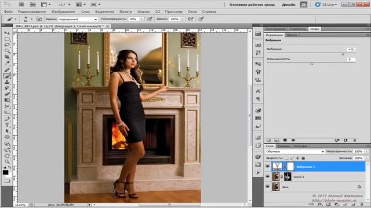Select the Hand tool
The image size is (371, 208).
tap(7, 155)
